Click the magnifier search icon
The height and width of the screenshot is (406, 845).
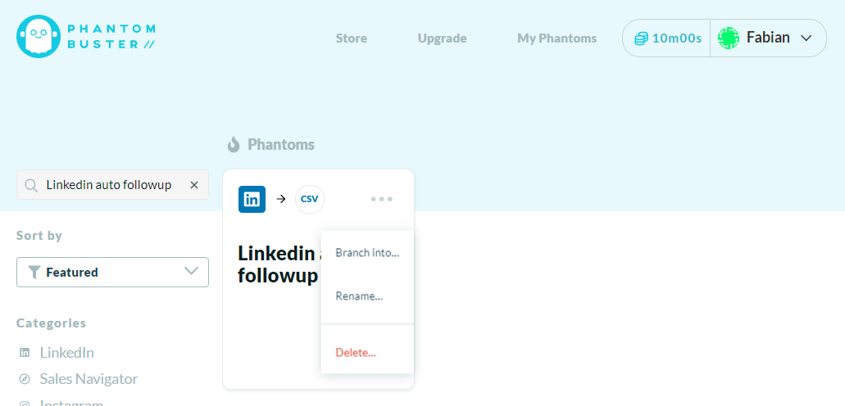click(31, 185)
